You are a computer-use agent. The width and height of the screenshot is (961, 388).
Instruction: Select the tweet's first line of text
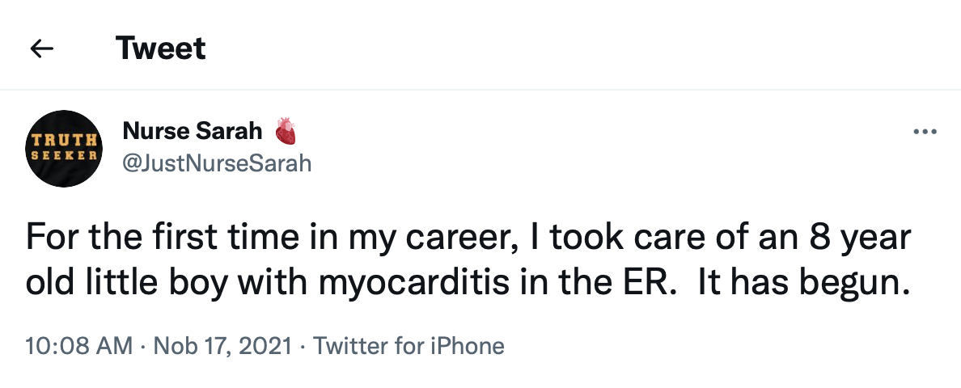(468, 238)
